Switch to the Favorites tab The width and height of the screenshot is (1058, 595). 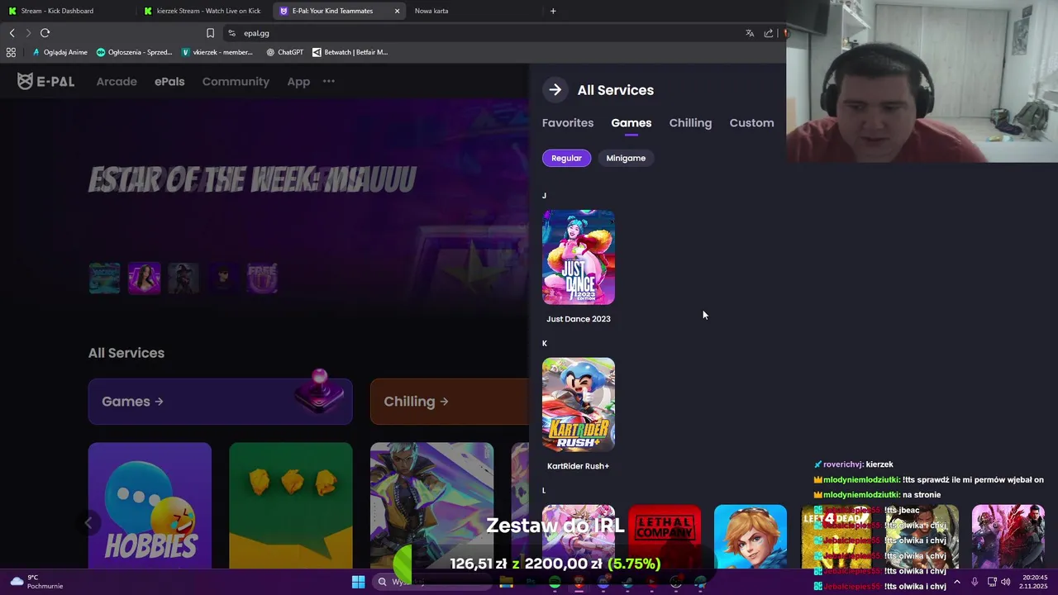click(x=568, y=122)
